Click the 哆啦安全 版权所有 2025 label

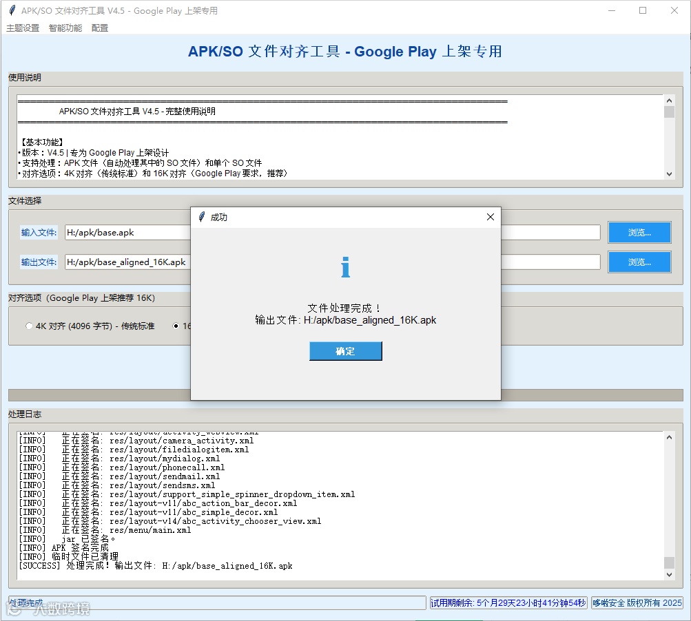637,602
